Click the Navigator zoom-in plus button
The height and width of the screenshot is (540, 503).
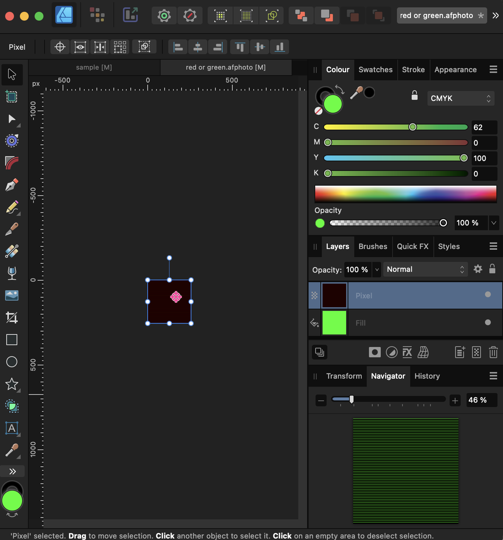pos(455,400)
